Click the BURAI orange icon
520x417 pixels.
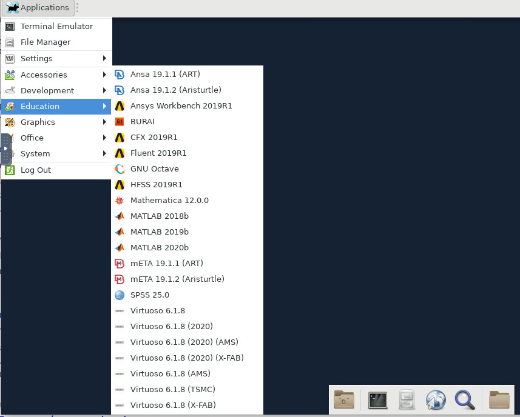[120, 122]
